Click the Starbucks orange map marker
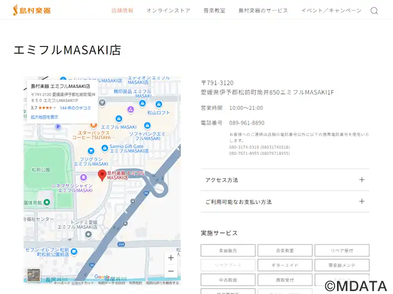This screenshot has height=294, width=393. [93, 125]
